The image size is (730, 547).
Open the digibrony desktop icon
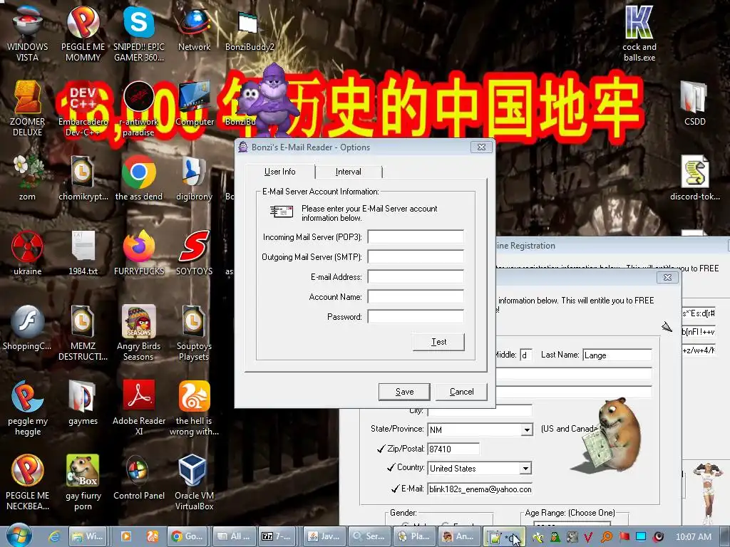click(x=194, y=179)
